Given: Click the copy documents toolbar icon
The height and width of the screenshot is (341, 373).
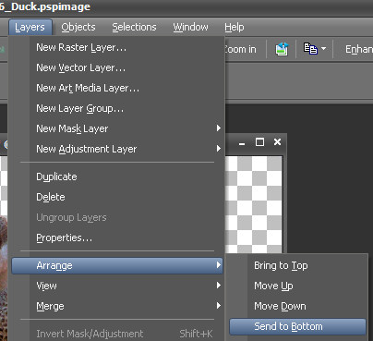Looking at the screenshot, I should click(310, 49).
